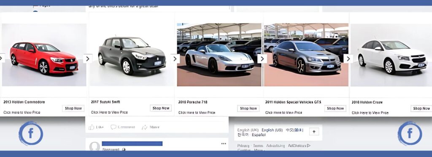Click 'Click Here to View Price' under Holden GTS
The image size is (432, 157).
pyautogui.click(x=283, y=112)
